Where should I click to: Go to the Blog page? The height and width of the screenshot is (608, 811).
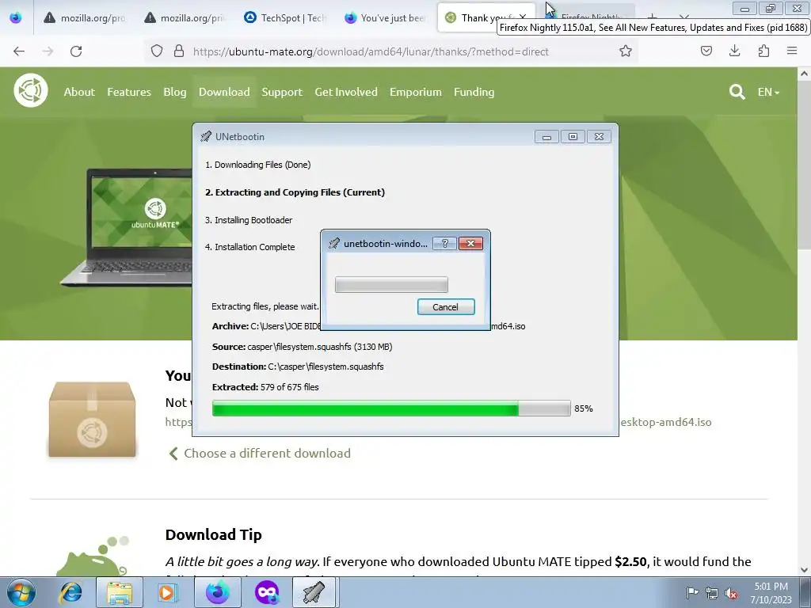coord(175,92)
